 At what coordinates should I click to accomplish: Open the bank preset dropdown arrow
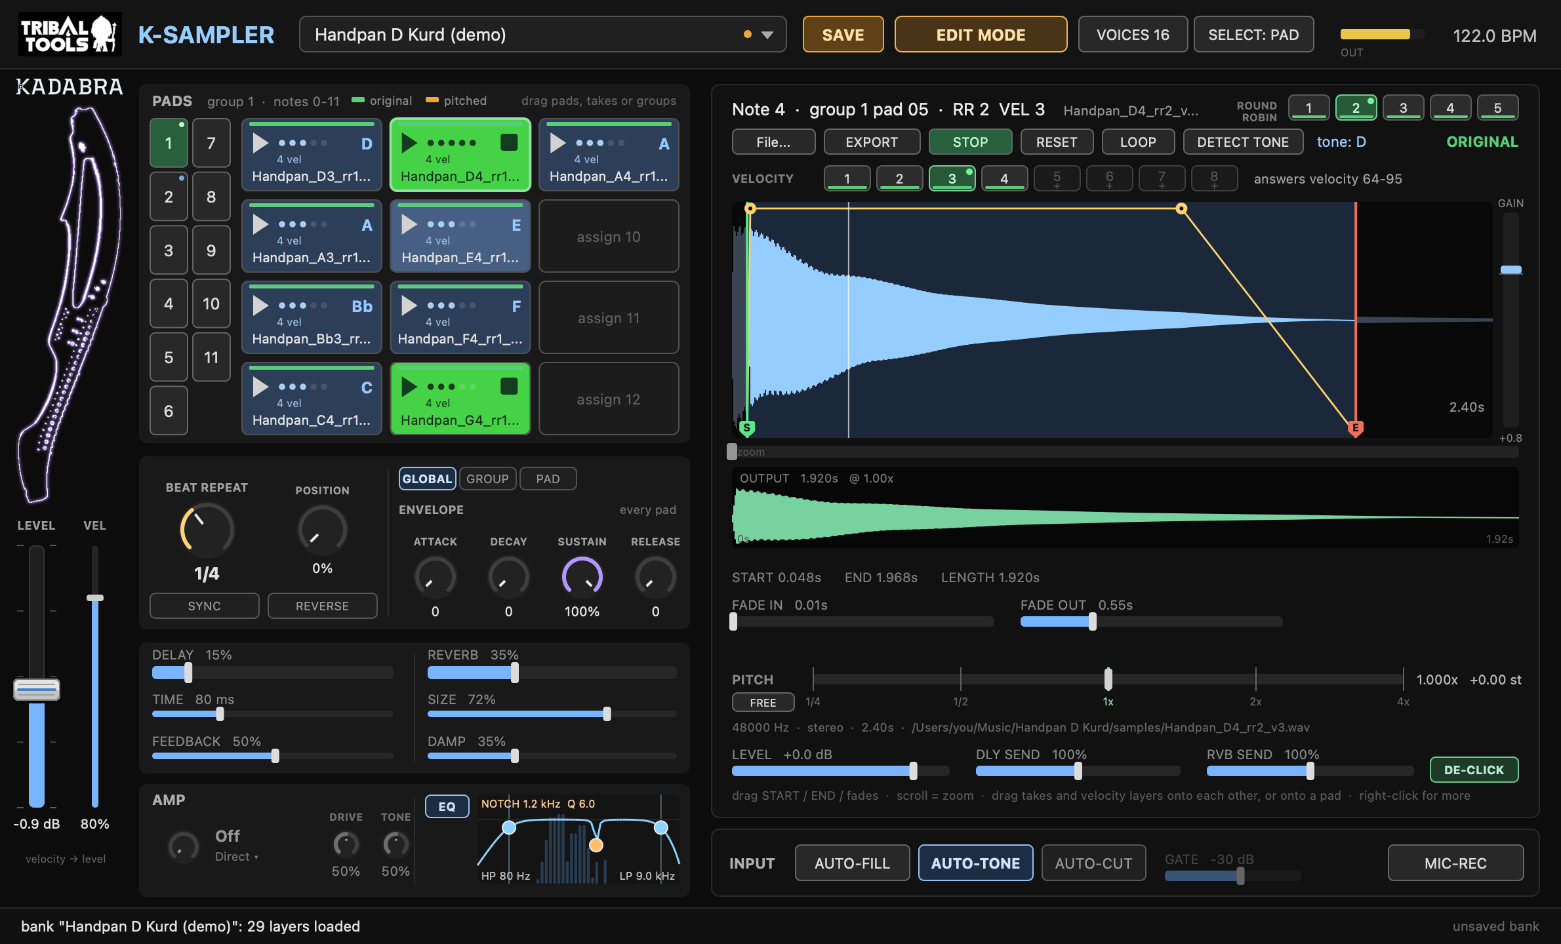[x=767, y=35]
